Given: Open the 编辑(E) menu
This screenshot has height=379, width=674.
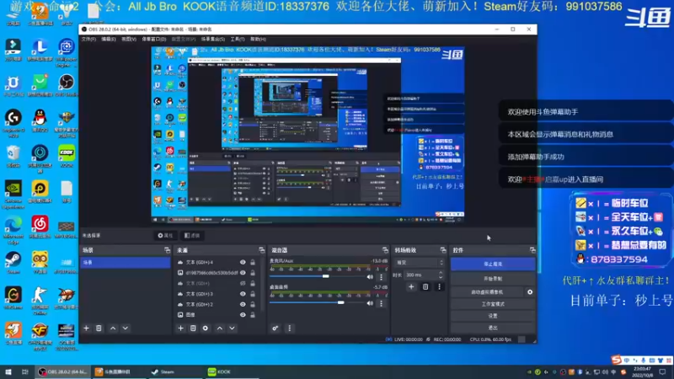Looking at the screenshot, I should coord(109,39).
